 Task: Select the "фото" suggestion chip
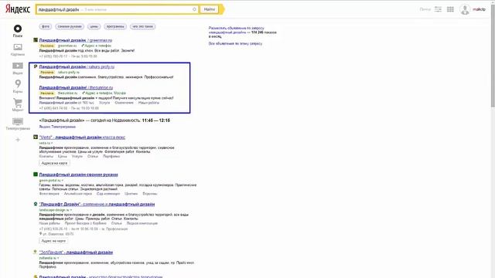[46, 26]
